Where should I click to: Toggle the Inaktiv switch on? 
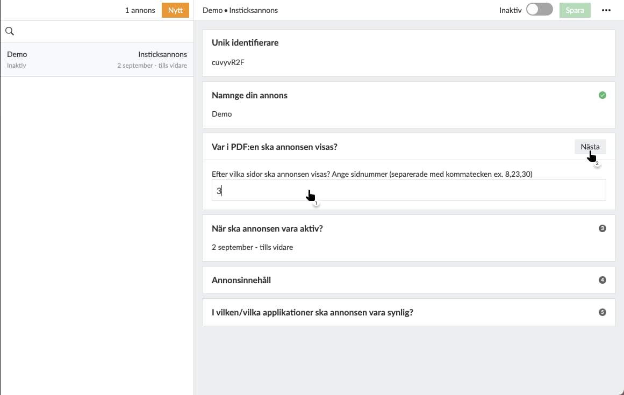(539, 10)
